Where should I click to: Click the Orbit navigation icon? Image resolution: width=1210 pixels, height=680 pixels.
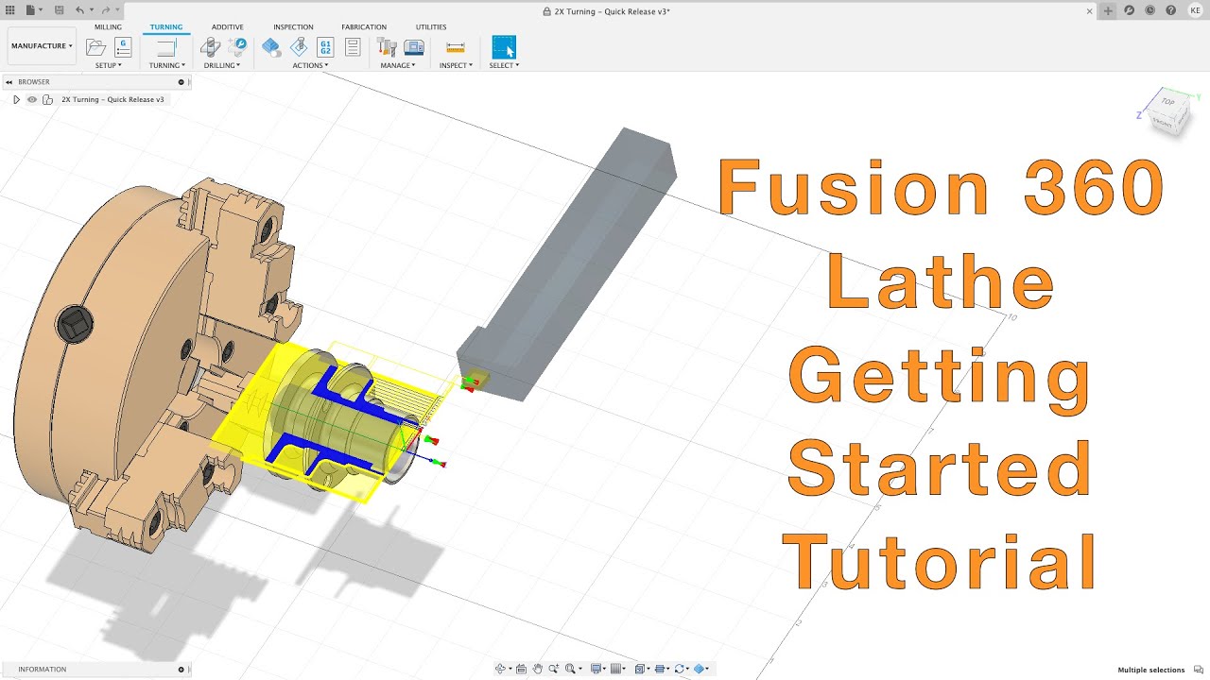click(501, 669)
